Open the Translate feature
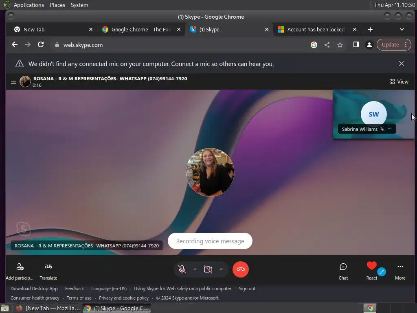The height and width of the screenshot is (313, 417). (48, 271)
